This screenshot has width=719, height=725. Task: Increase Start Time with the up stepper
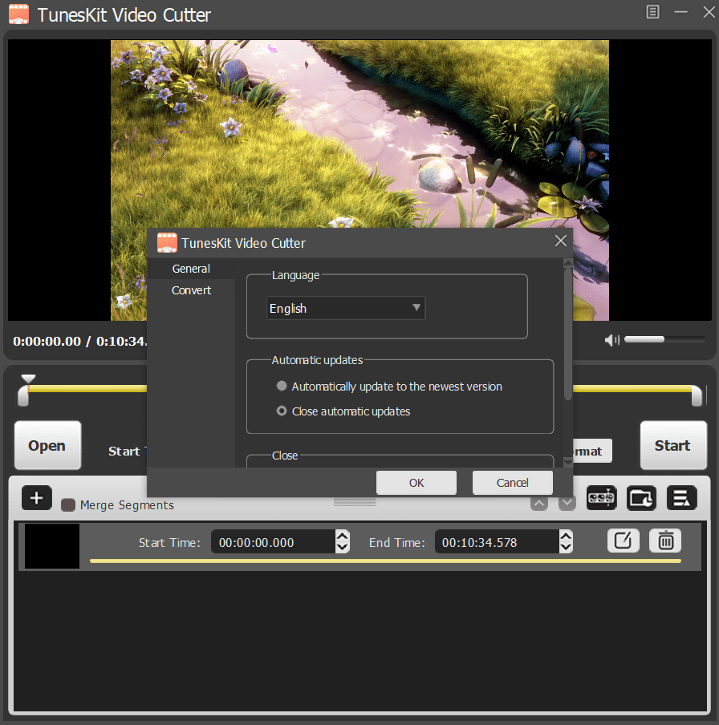coord(342,536)
